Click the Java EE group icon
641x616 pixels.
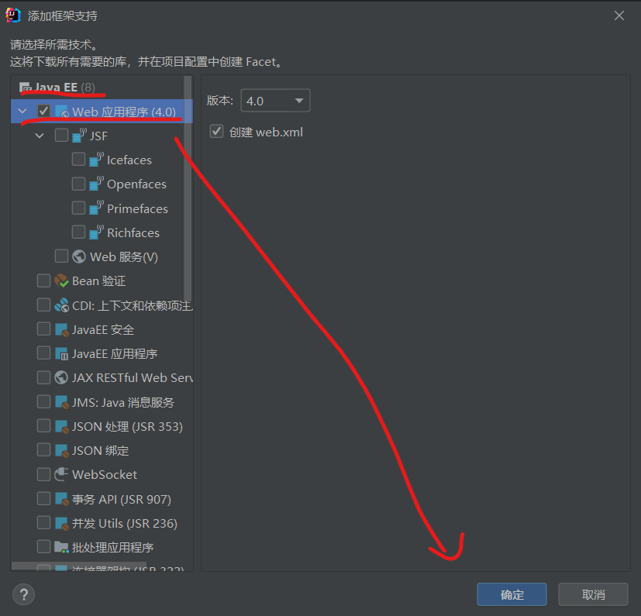point(25,87)
